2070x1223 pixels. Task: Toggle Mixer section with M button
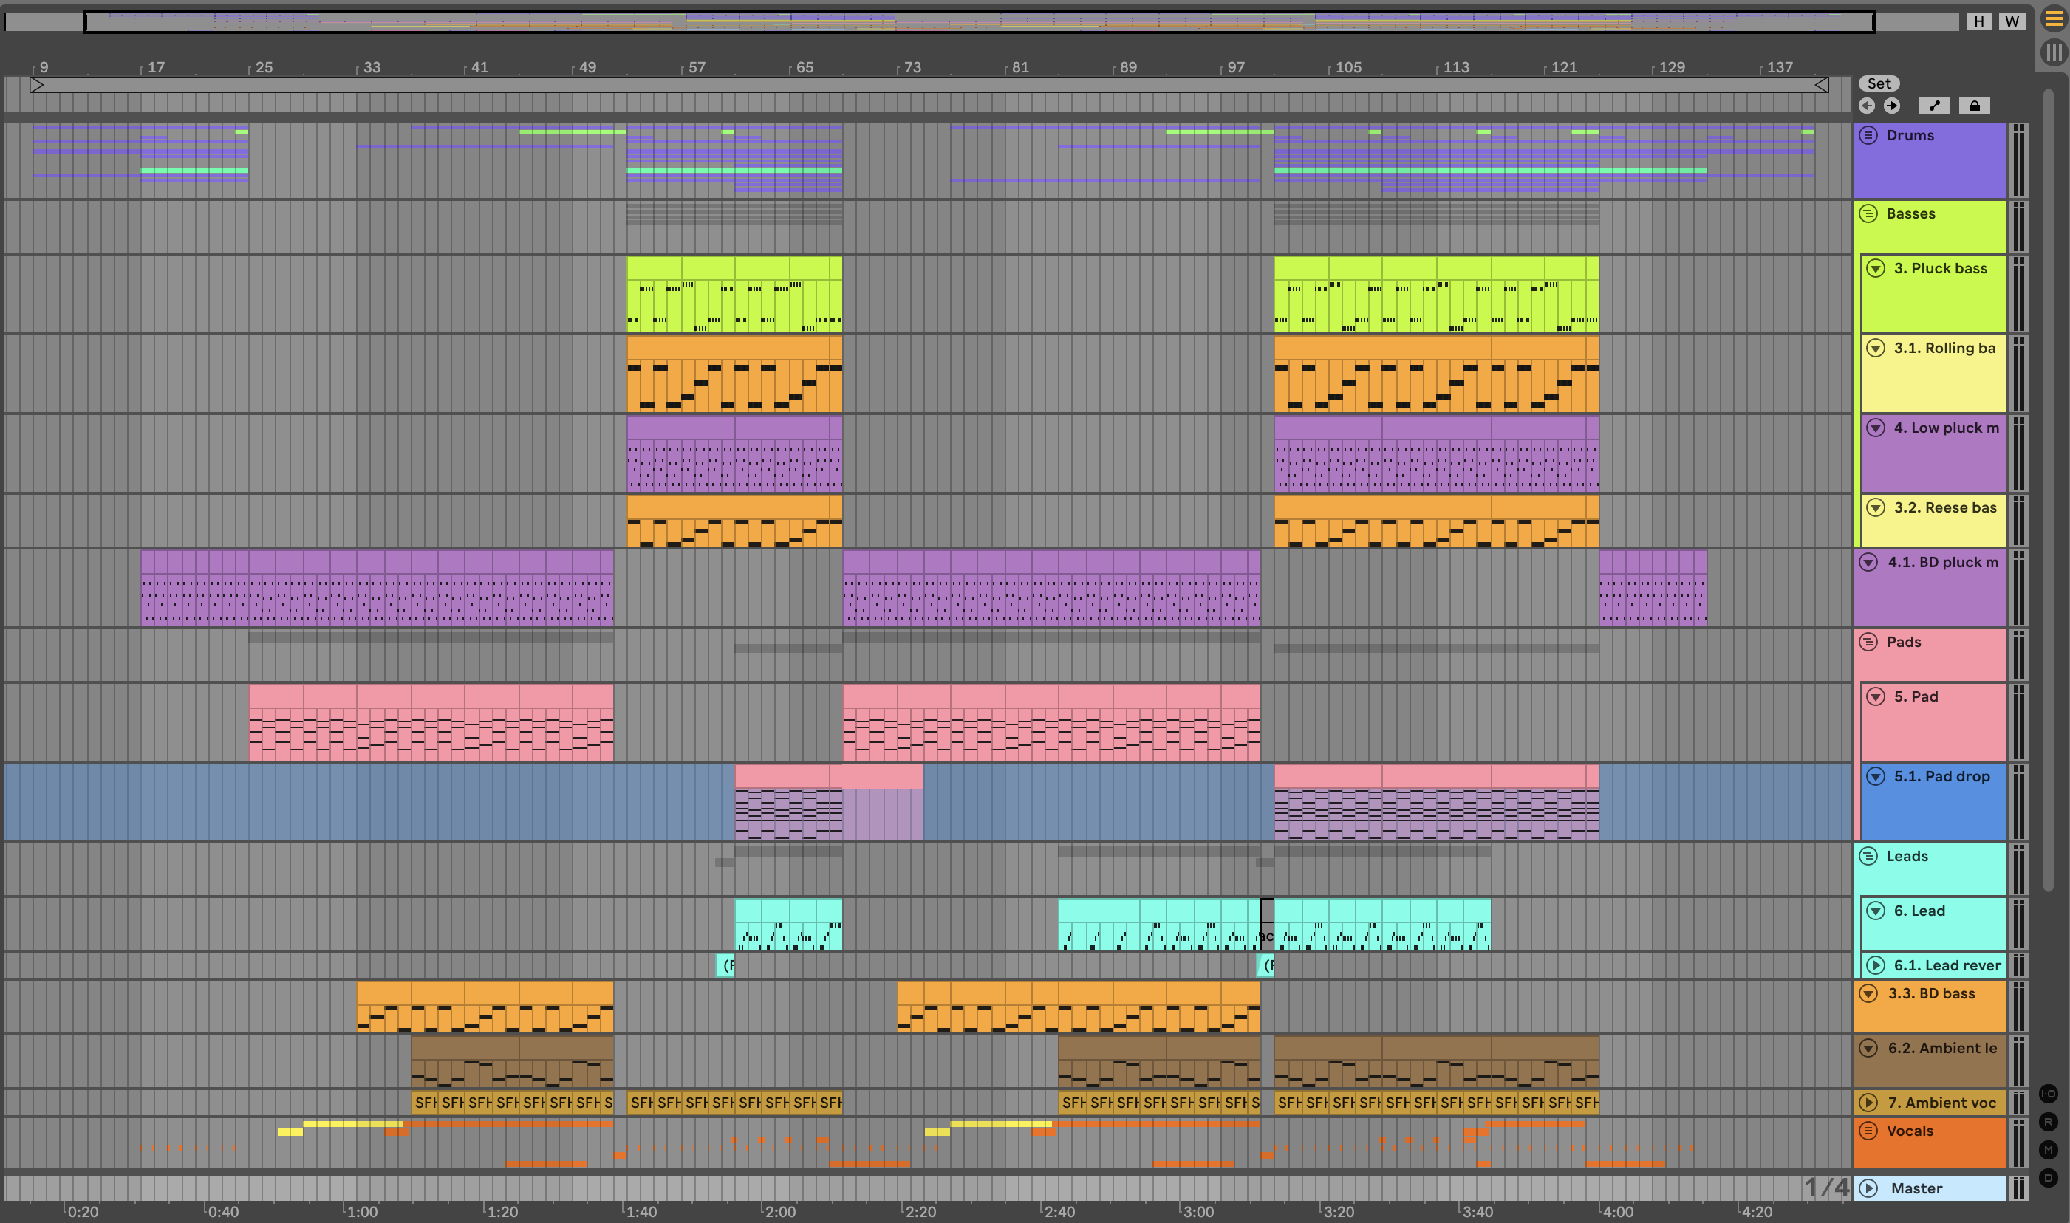coord(2048,1150)
